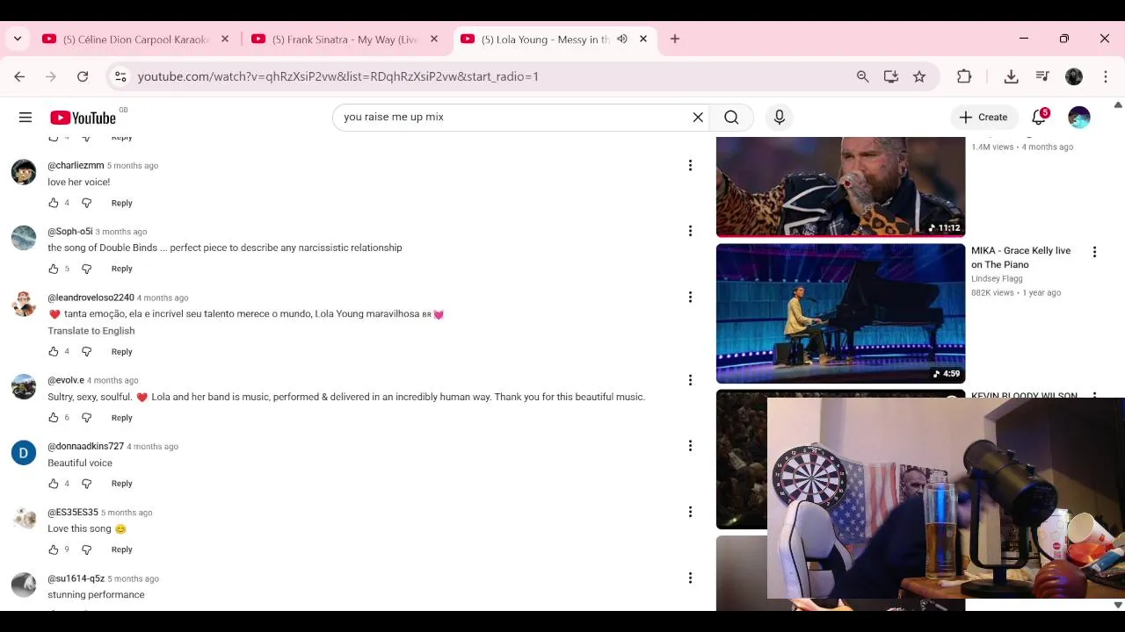Start voice search with the microphone
1125x632 pixels.
(x=780, y=118)
